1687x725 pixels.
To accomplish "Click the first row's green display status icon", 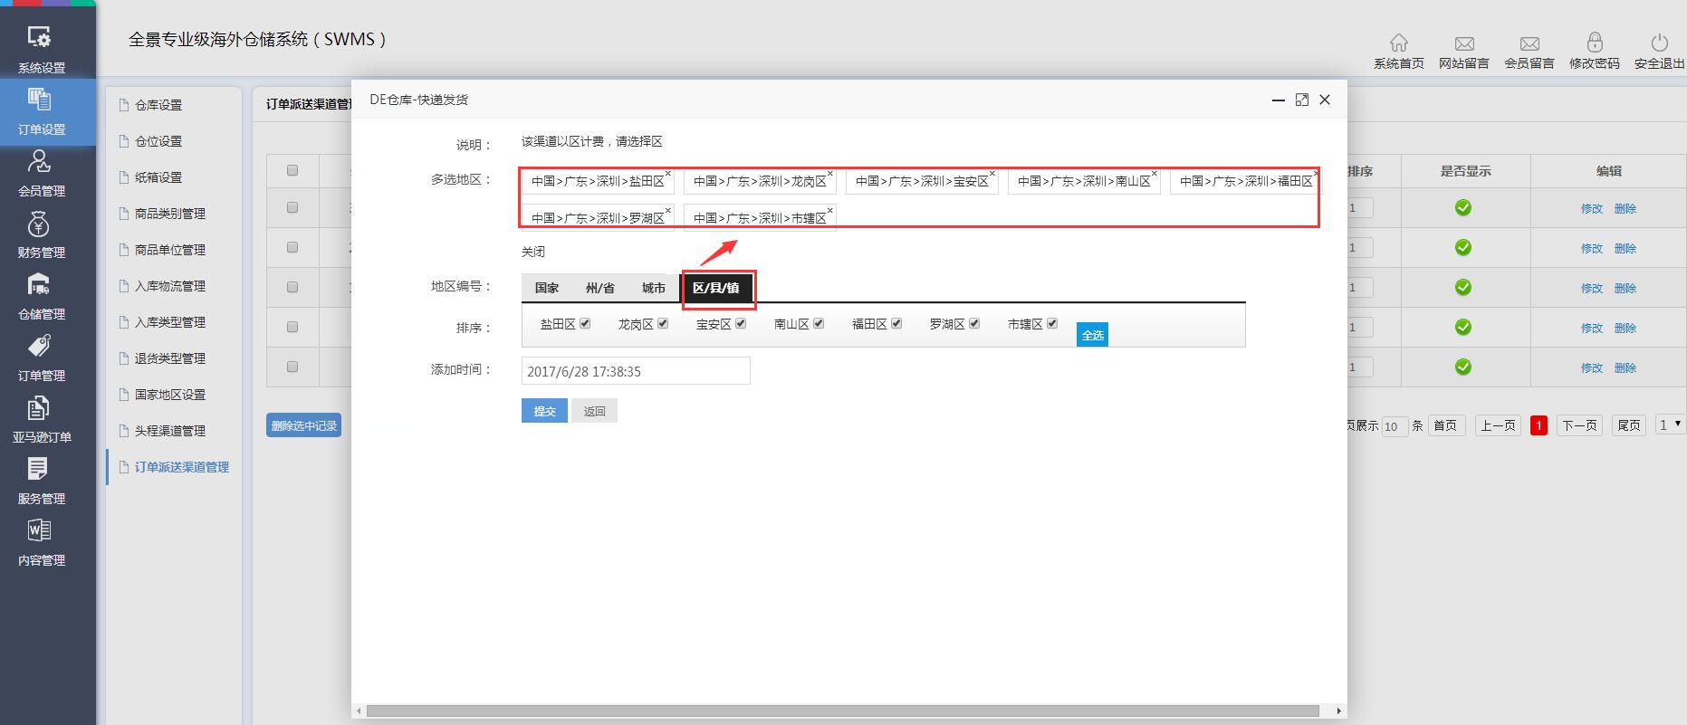I will coord(1463,208).
